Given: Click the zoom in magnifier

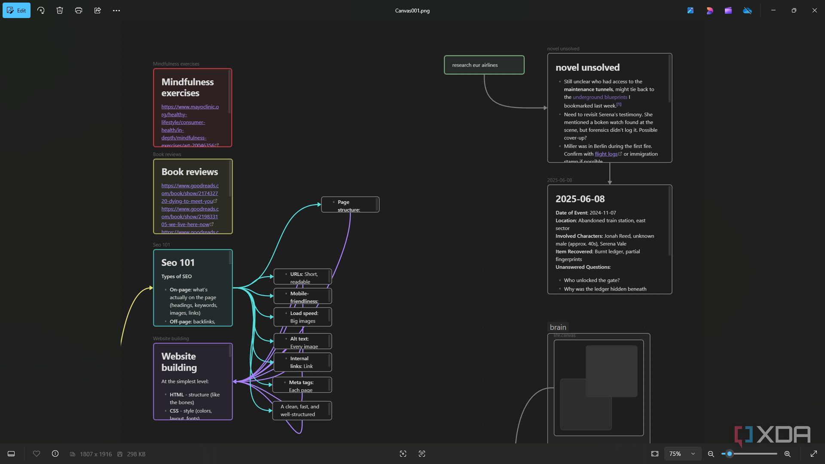Looking at the screenshot, I should click(x=788, y=454).
